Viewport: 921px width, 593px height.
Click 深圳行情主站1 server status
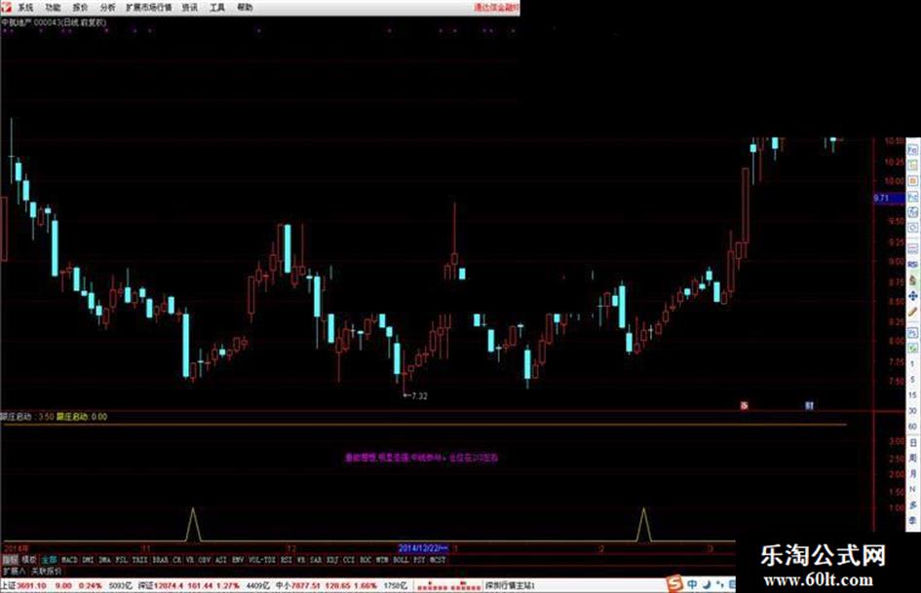tap(511, 586)
